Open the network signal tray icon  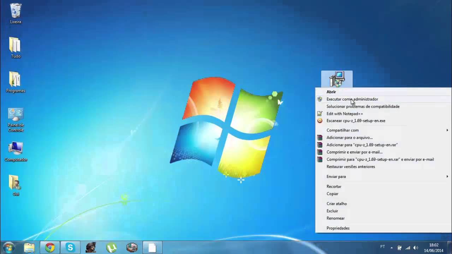click(408, 248)
